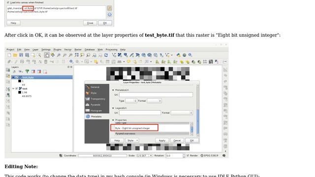
Task: Click the Open Project folder icon
Action: click(15, 55)
